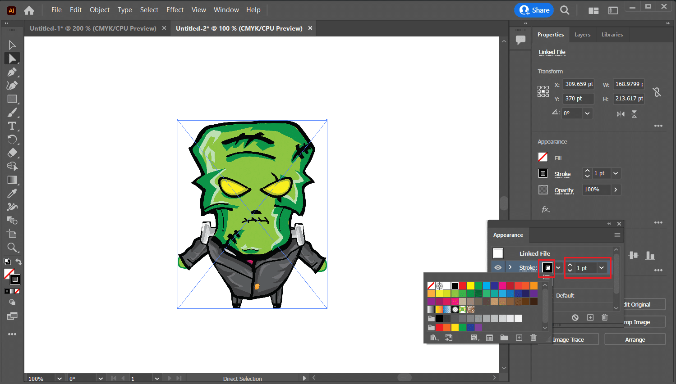Viewport: 676px width, 384px height.
Task: Delete swatch with trash icon
Action: (533, 338)
